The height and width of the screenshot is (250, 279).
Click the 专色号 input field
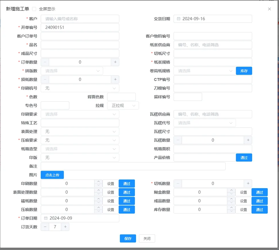(55, 105)
